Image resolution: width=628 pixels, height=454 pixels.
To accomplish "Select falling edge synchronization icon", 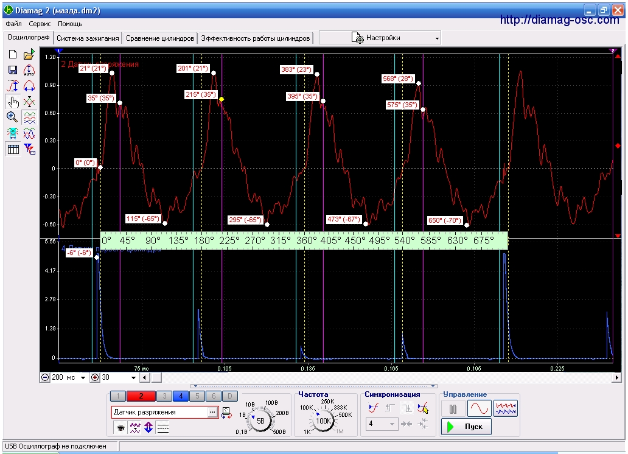I will [x=406, y=408].
